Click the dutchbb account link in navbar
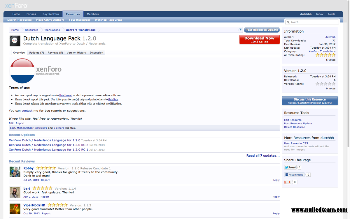350x219 pixels. (306, 14)
